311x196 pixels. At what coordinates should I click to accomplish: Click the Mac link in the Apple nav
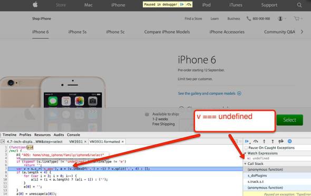click(88, 5)
